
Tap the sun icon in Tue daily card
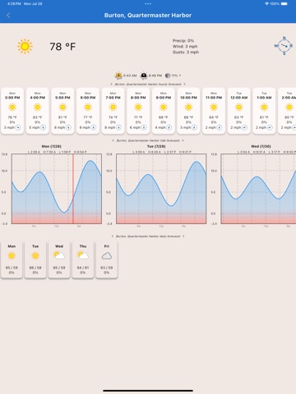click(x=35, y=256)
